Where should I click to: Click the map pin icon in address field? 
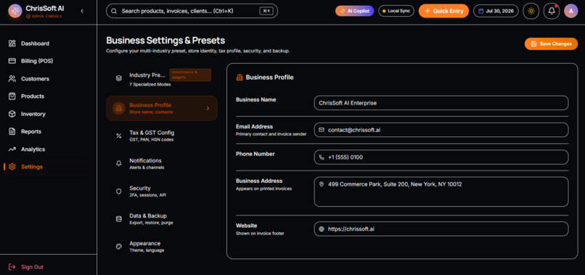point(322,184)
